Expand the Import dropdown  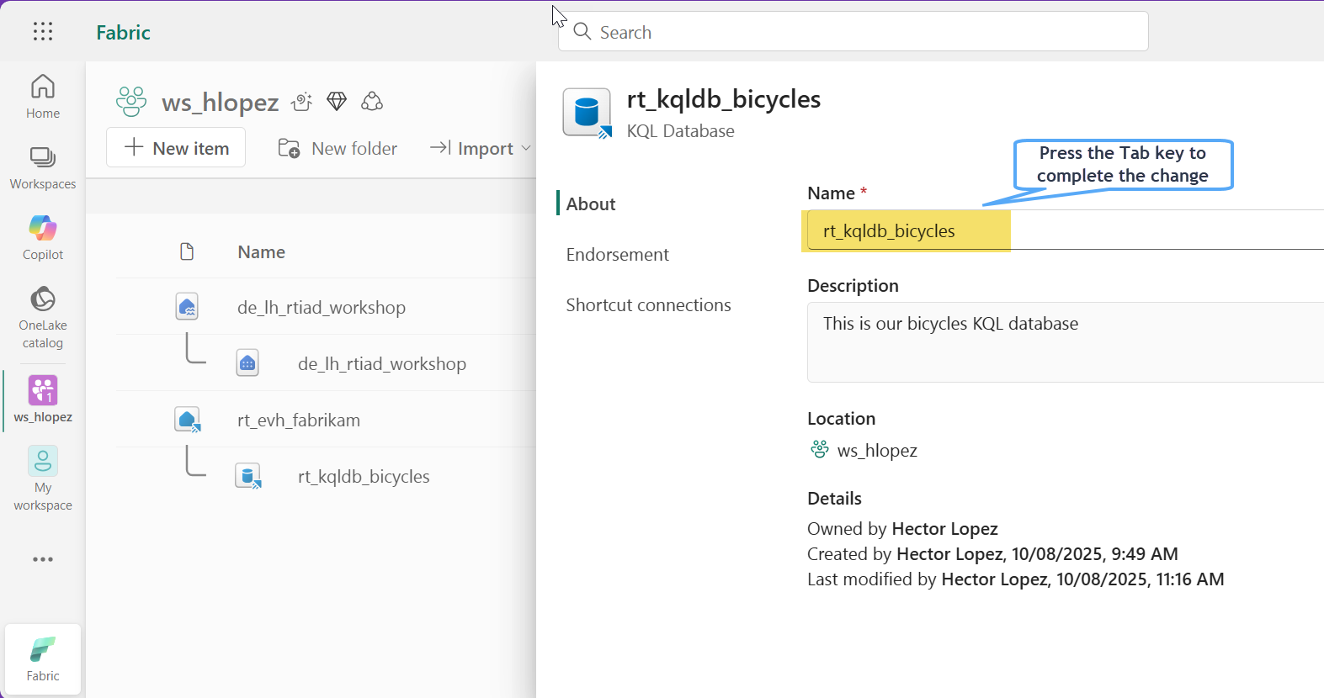coord(481,149)
